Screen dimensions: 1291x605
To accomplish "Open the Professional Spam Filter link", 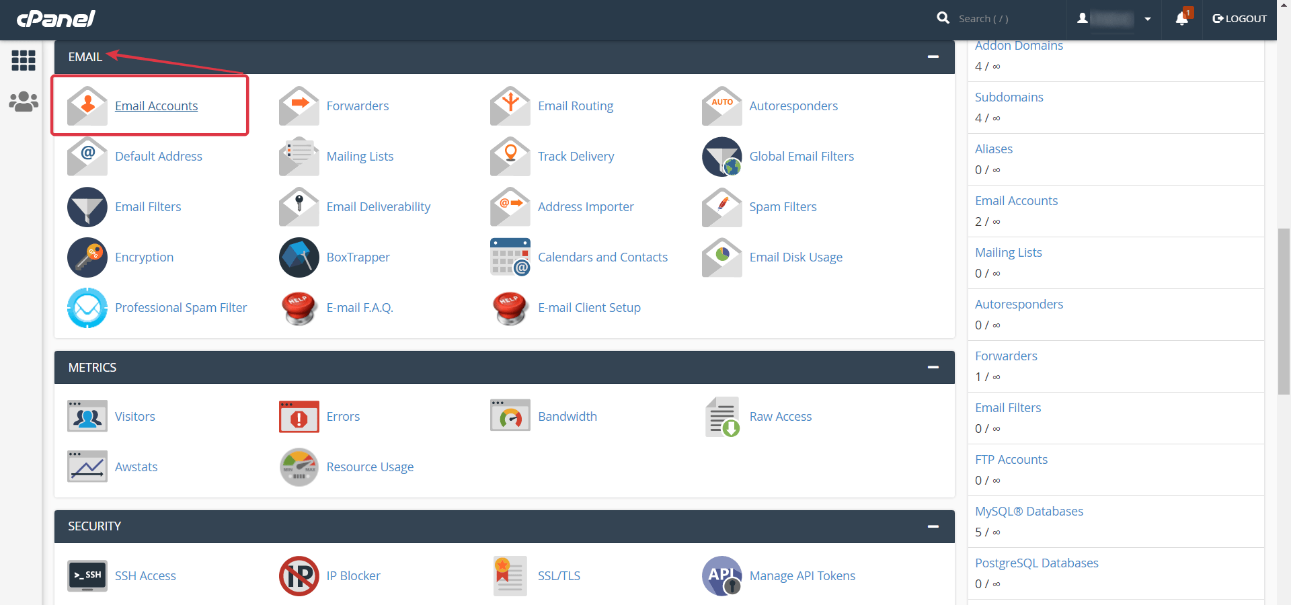I will [181, 308].
